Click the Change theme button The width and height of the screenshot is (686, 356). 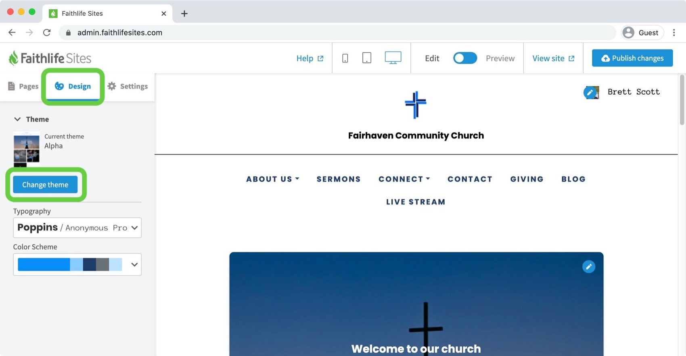45,184
